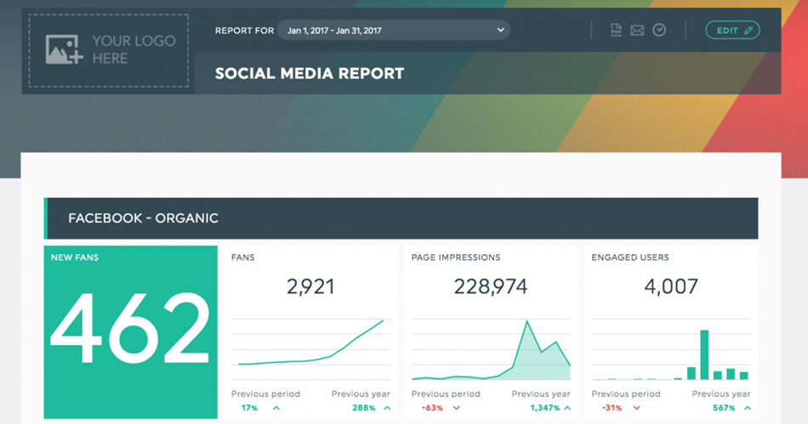The height and width of the screenshot is (424, 808).
Task: Click the -31% engaged users value
Action: (x=612, y=408)
